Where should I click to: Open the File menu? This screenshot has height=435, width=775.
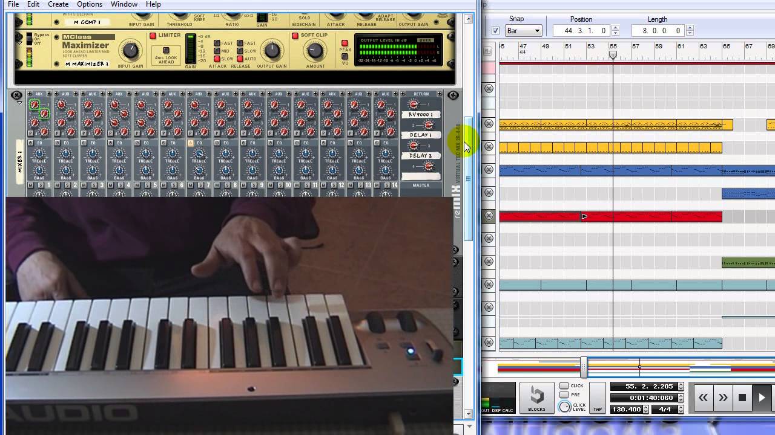[x=13, y=4]
